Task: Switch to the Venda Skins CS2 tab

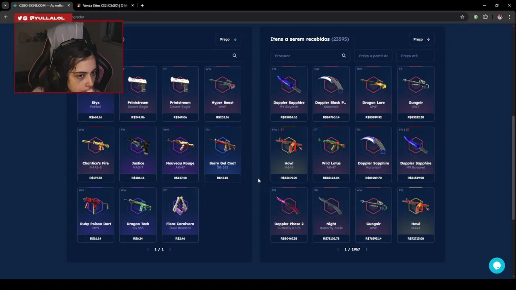Action: pyautogui.click(x=106, y=5)
